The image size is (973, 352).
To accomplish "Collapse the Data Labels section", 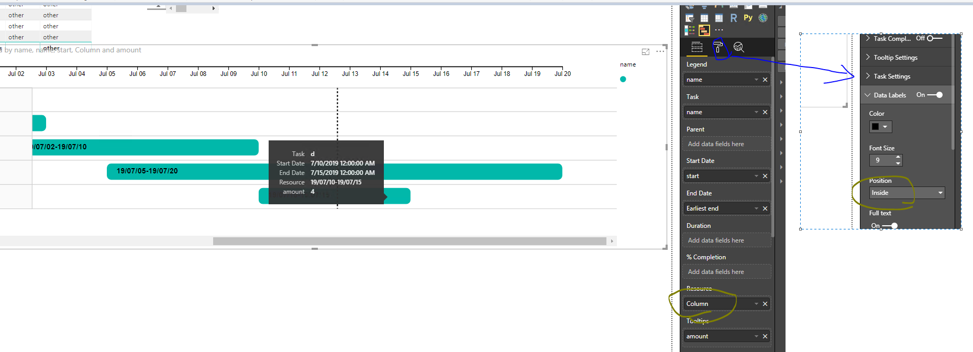I will coord(868,95).
